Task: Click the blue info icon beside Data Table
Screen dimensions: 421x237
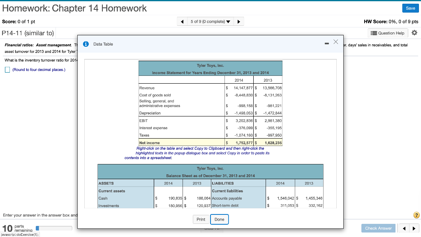Action: tap(86, 44)
